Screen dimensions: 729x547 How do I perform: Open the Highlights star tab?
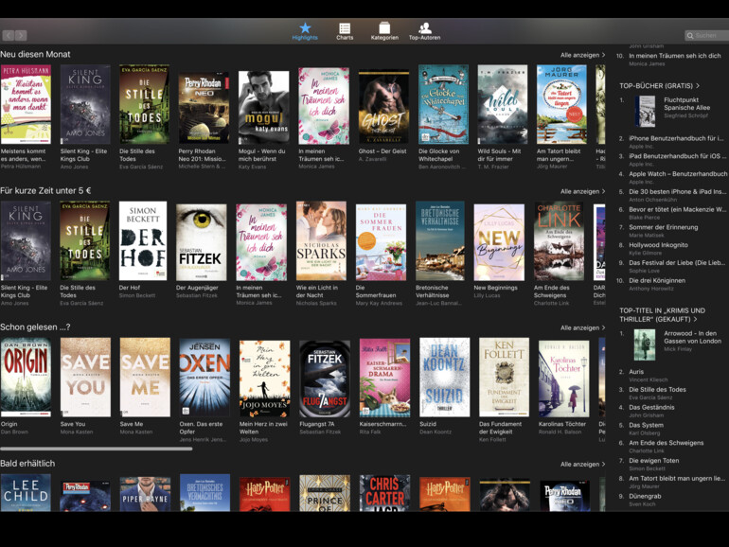[x=305, y=31]
